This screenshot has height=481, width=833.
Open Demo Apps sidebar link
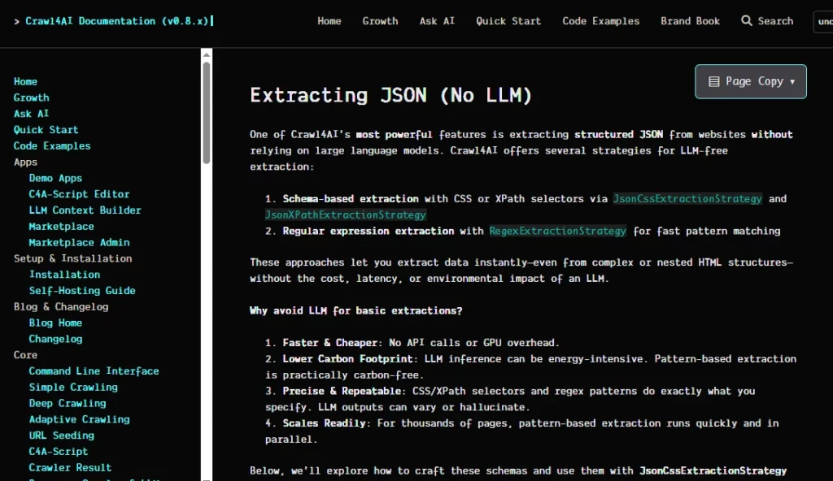click(55, 178)
